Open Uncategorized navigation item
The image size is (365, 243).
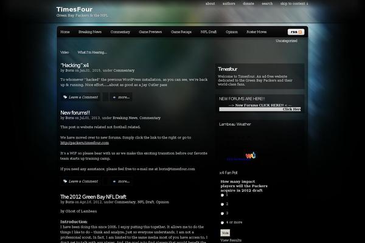[x=287, y=41]
